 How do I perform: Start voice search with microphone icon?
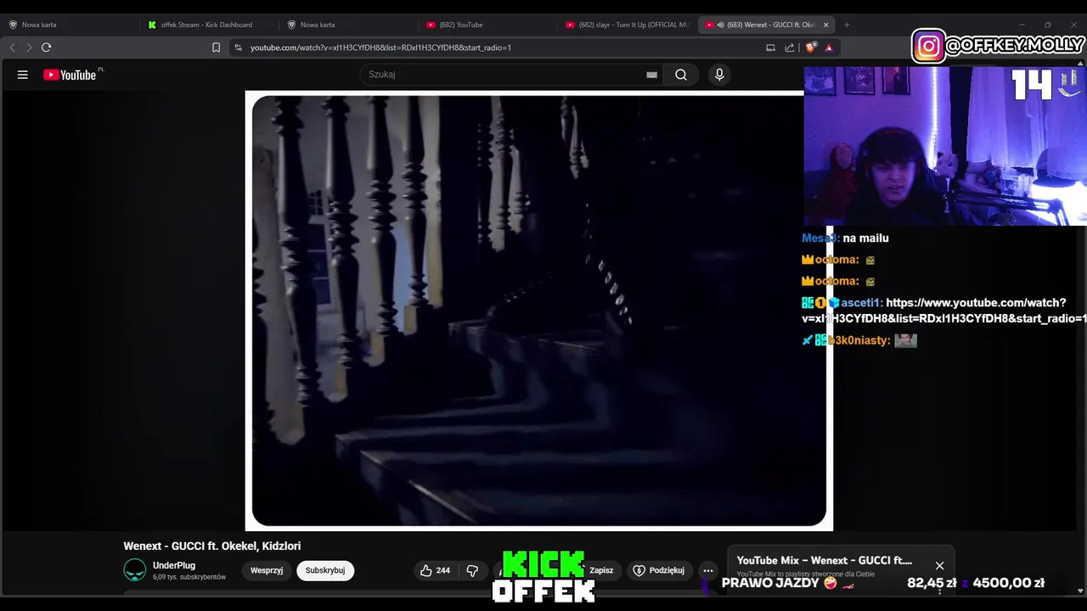(x=719, y=75)
